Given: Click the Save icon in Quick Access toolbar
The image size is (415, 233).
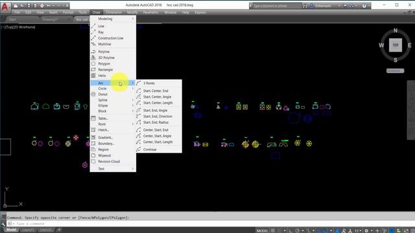Looking at the screenshot, I should (x=29, y=6).
